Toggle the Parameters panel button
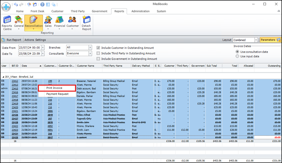This screenshot has width=282, height=163. coord(270,40)
